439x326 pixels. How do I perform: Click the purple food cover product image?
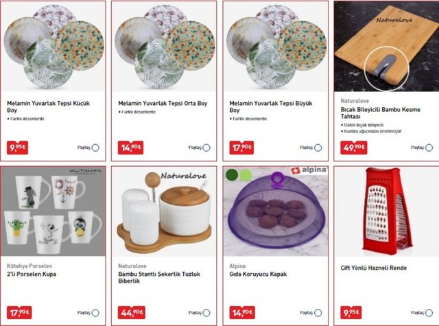tap(276, 211)
